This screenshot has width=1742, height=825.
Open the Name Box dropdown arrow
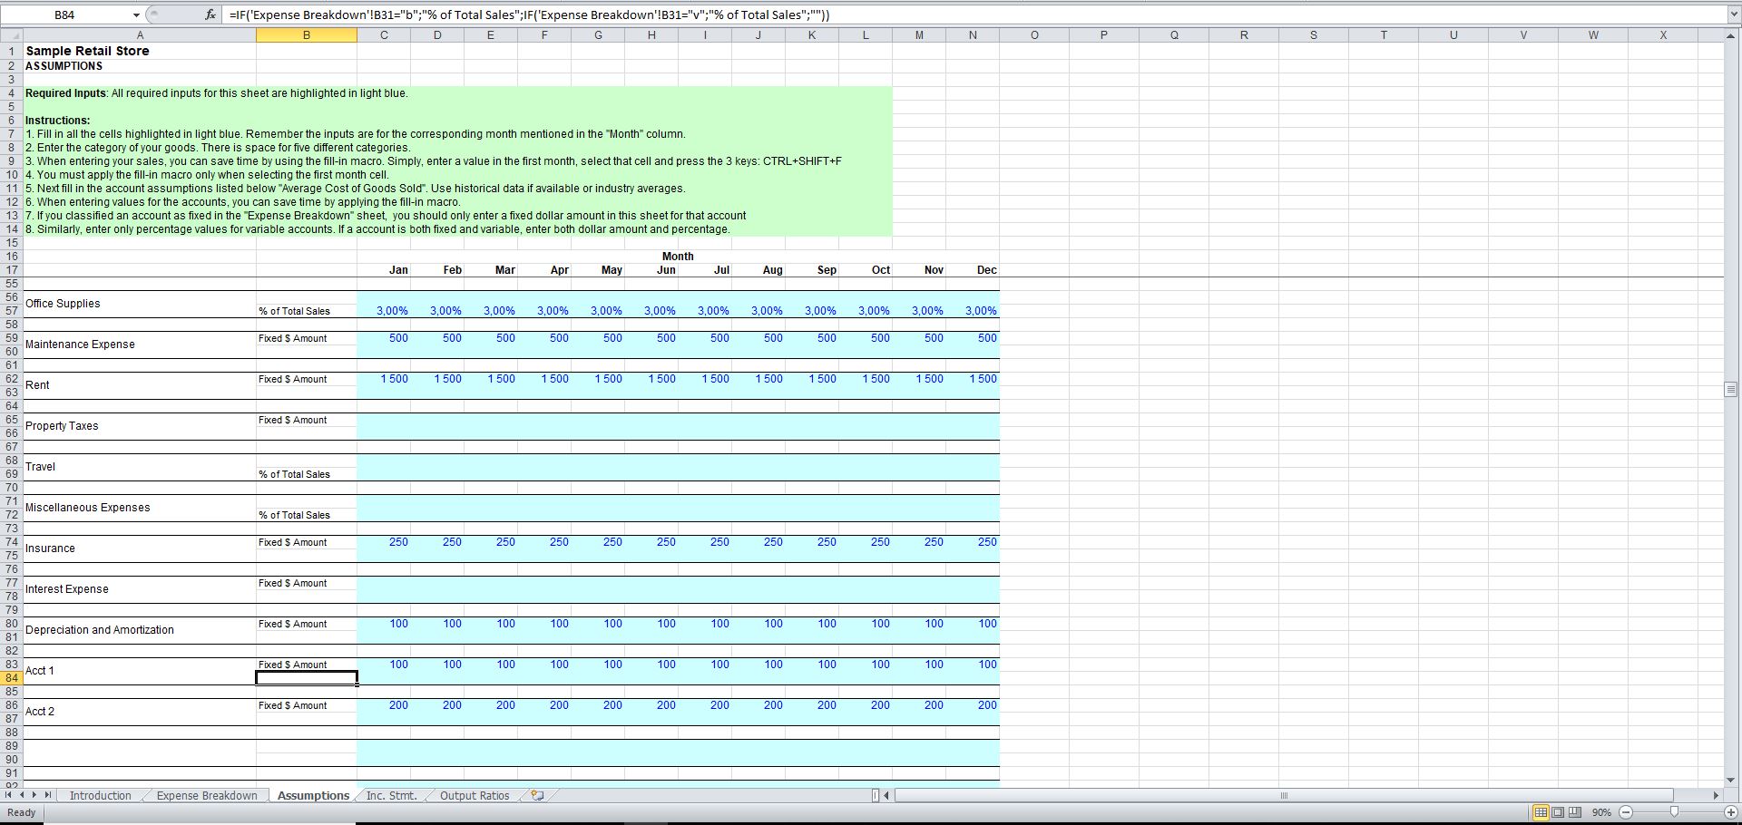point(136,15)
